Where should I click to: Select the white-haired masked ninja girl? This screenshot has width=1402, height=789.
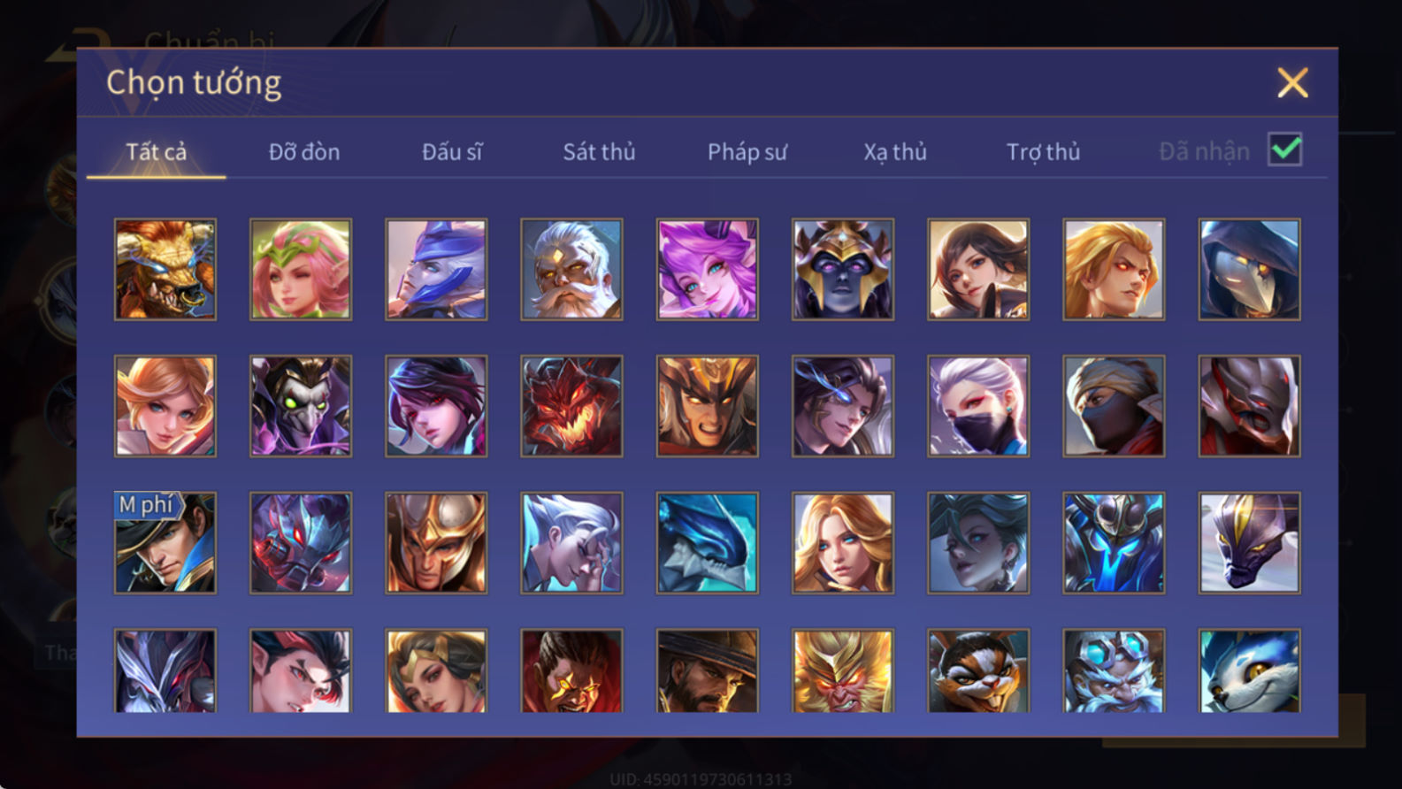(978, 406)
